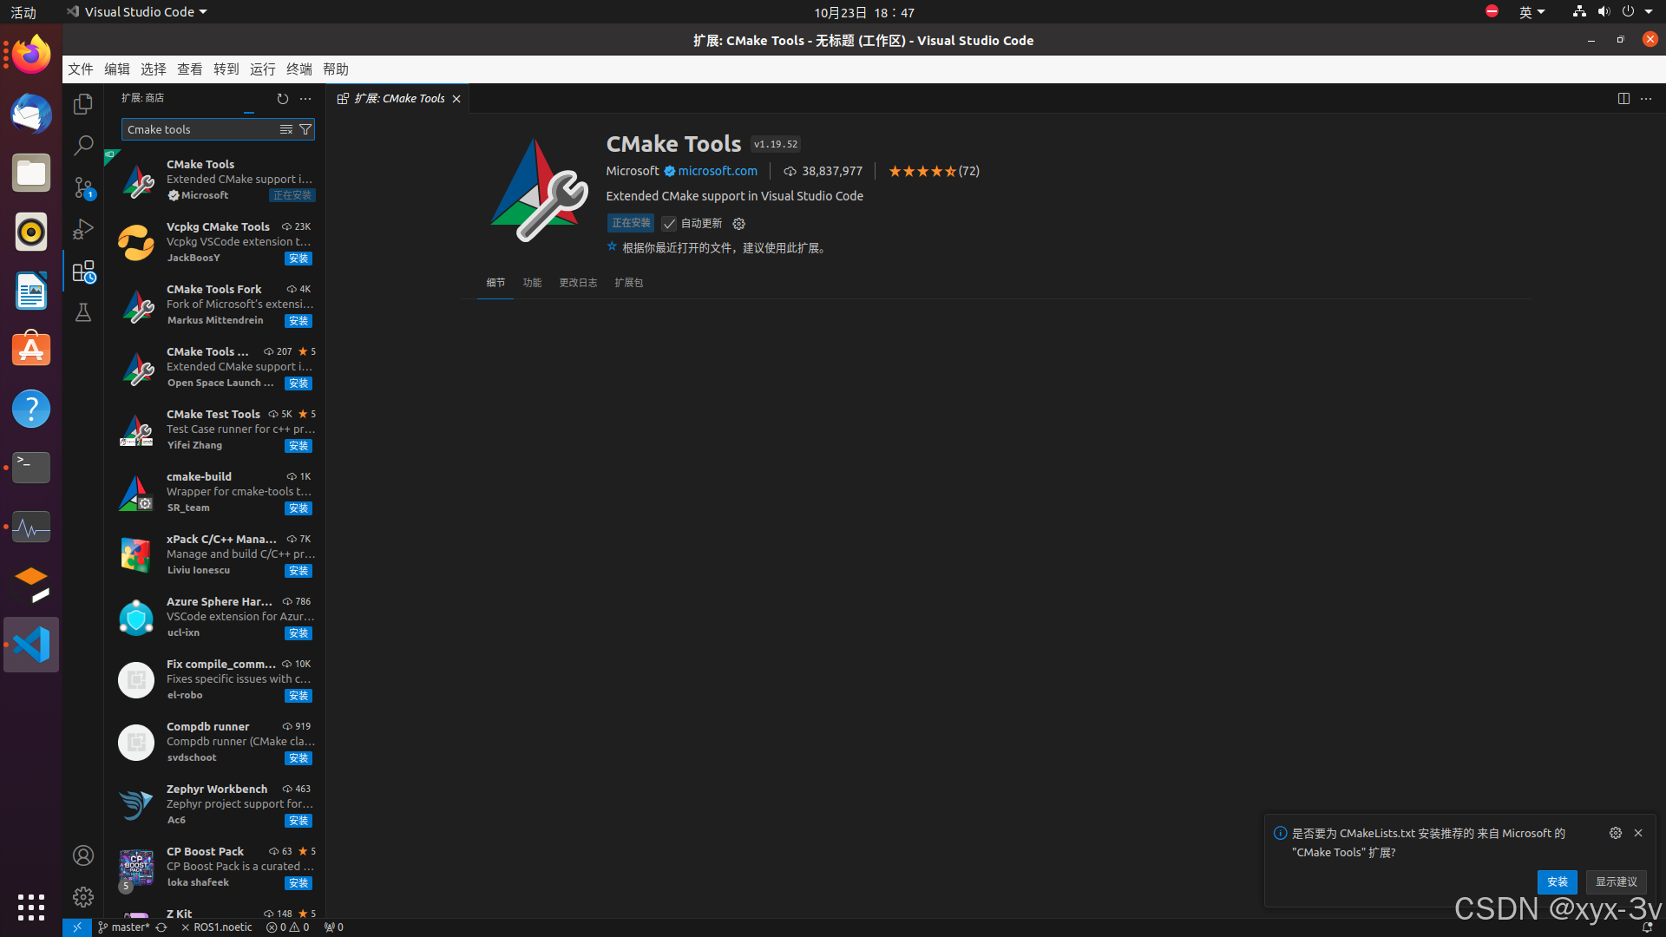Open the 终端 menu

pos(299,69)
